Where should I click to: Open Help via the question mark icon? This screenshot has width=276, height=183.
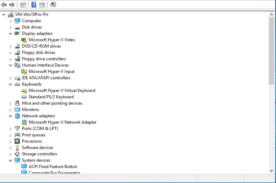click(x=33, y=5)
